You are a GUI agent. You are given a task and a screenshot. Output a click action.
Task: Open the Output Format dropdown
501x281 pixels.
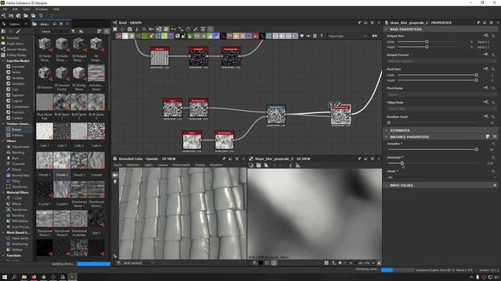[441, 61]
